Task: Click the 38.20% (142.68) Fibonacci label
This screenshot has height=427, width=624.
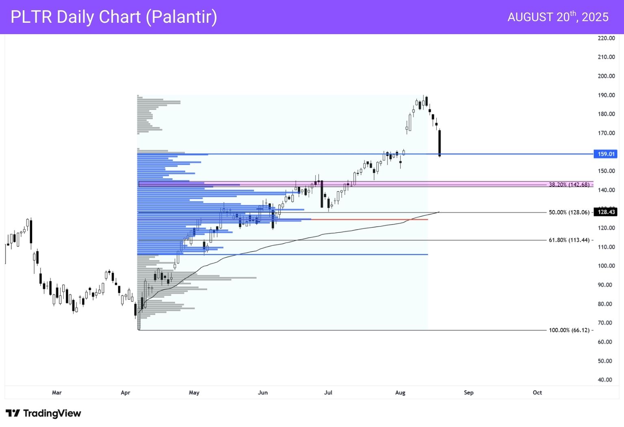Action: pos(569,184)
